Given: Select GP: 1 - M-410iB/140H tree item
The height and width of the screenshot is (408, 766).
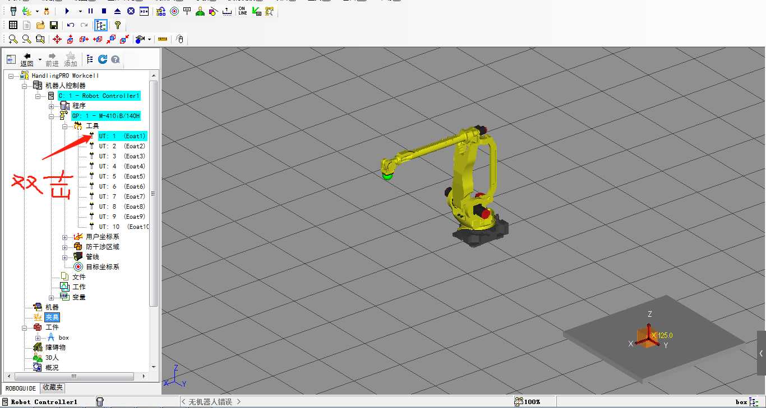Looking at the screenshot, I should coord(105,116).
